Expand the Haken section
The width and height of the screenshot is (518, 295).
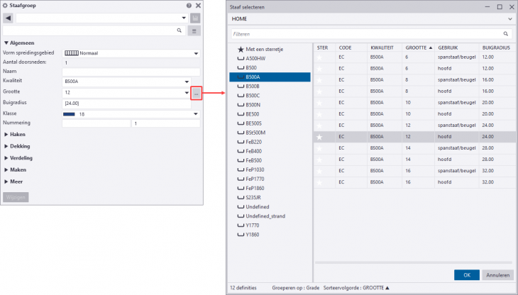[x=18, y=135]
